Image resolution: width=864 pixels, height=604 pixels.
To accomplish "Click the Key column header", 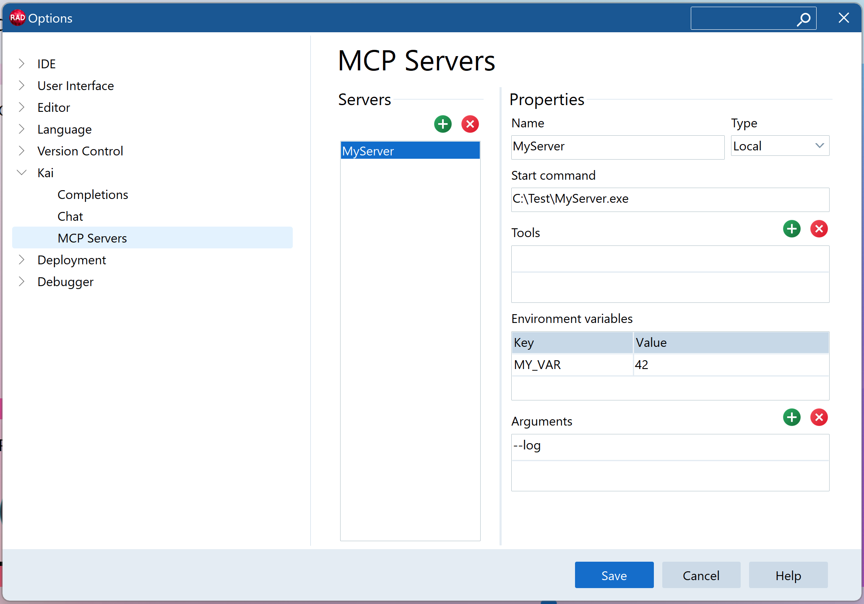I will (x=572, y=343).
